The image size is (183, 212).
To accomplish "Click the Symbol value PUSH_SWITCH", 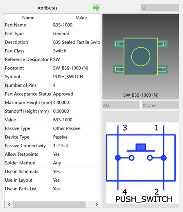I will (68, 77).
